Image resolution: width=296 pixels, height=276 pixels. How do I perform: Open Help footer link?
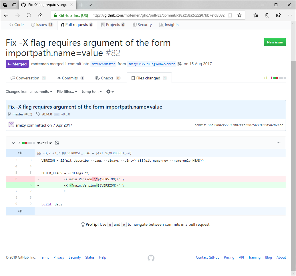click(x=102, y=257)
